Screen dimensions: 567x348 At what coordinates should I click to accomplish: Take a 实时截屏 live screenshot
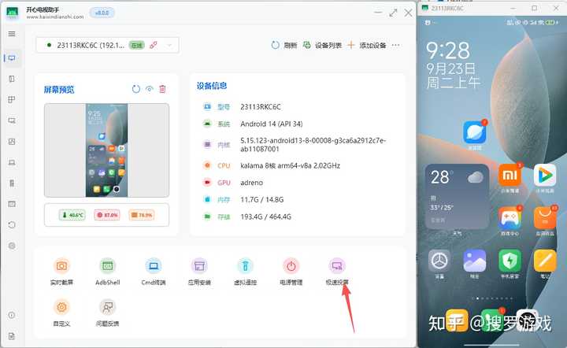point(61,266)
